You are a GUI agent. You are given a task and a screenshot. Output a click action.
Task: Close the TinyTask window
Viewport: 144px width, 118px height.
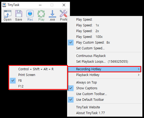pyautogui.click(x=64, y=5)
